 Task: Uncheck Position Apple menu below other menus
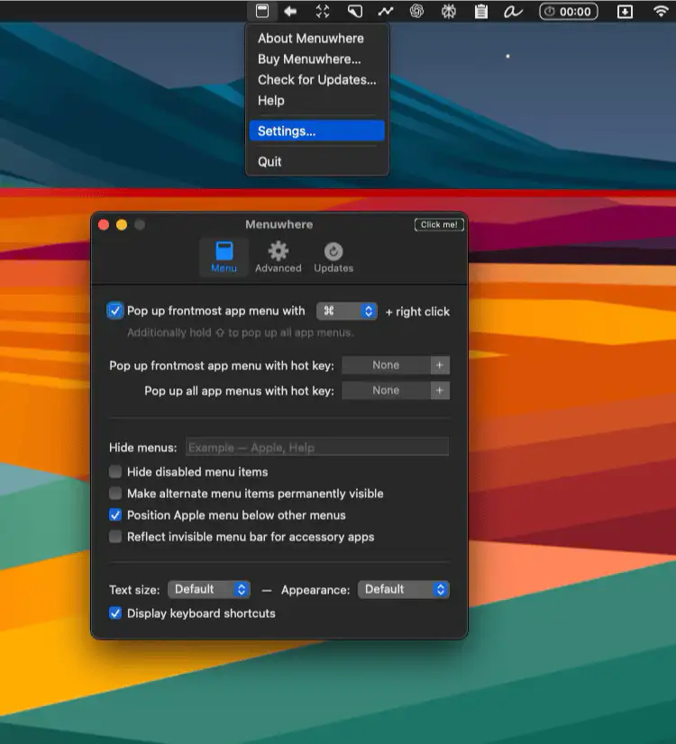point(115,515)
